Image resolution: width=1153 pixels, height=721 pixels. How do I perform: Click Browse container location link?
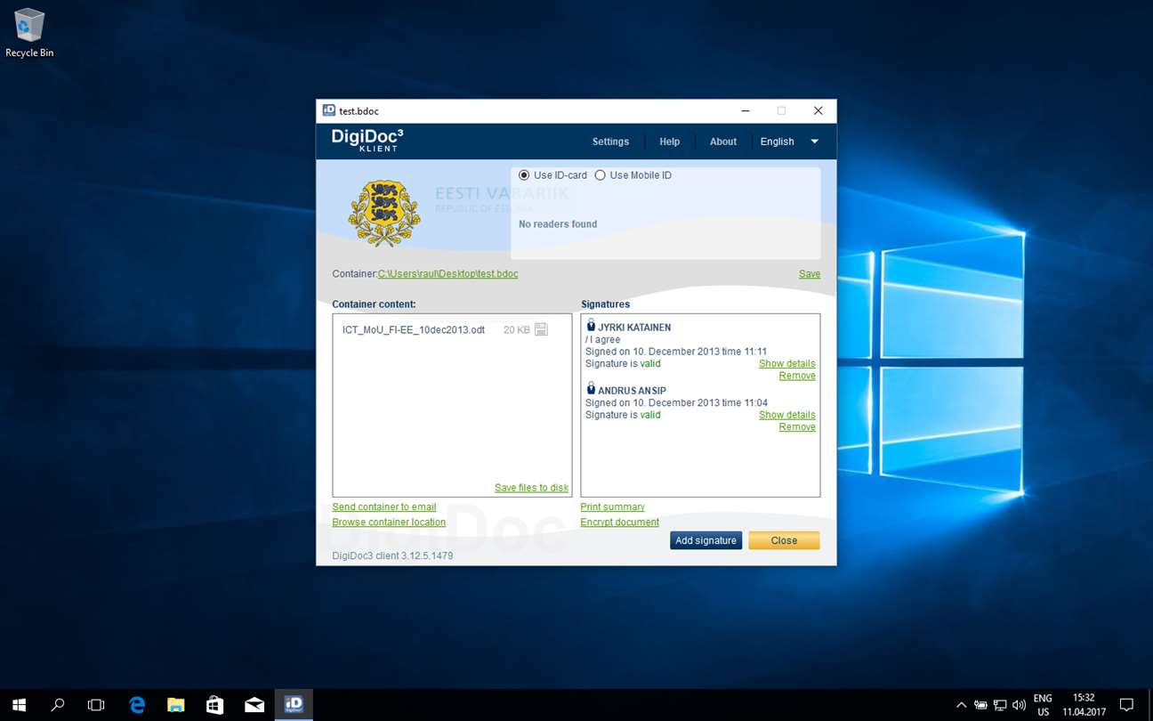coord(389,523)
